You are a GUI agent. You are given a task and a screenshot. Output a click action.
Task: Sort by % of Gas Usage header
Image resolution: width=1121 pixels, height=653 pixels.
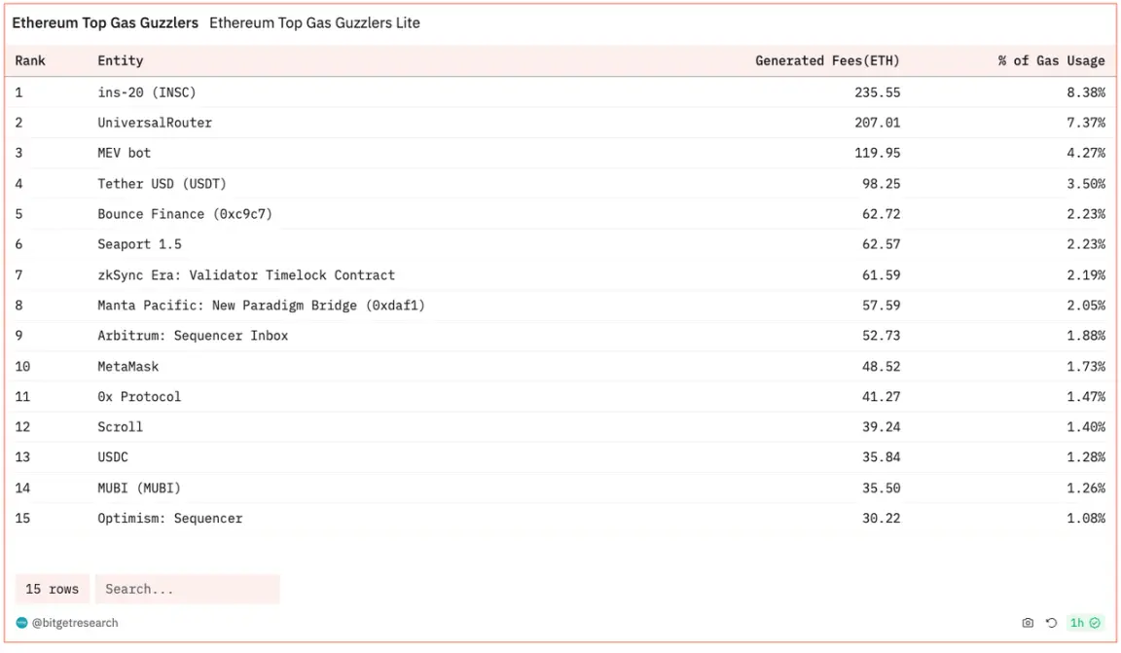(x=1052, y=60)
